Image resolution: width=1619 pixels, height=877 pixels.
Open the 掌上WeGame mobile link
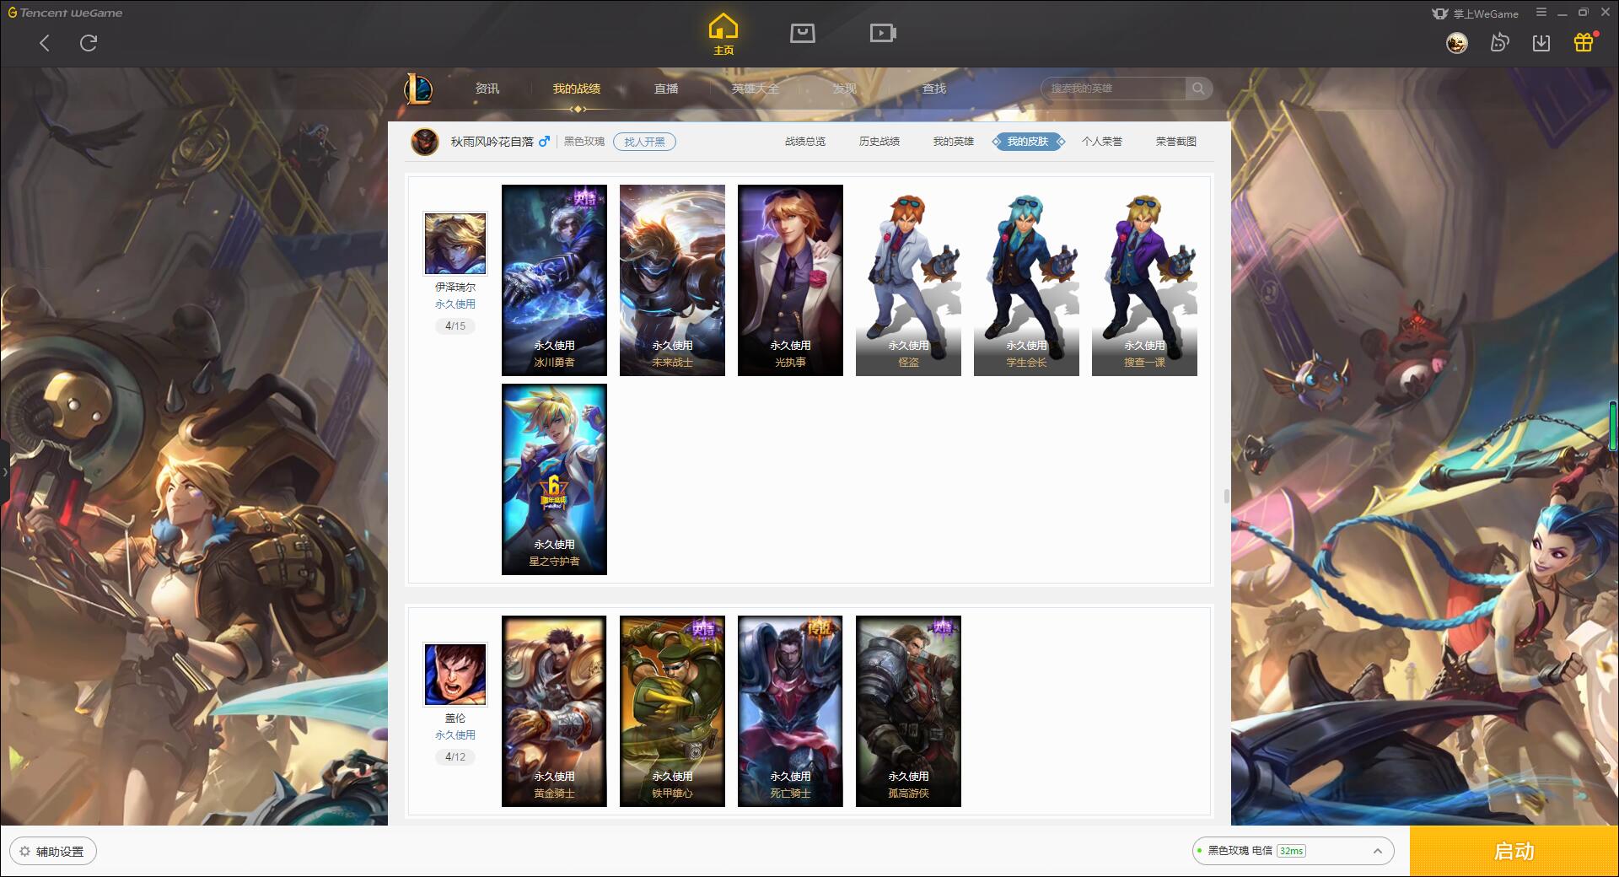[1486, 13]
